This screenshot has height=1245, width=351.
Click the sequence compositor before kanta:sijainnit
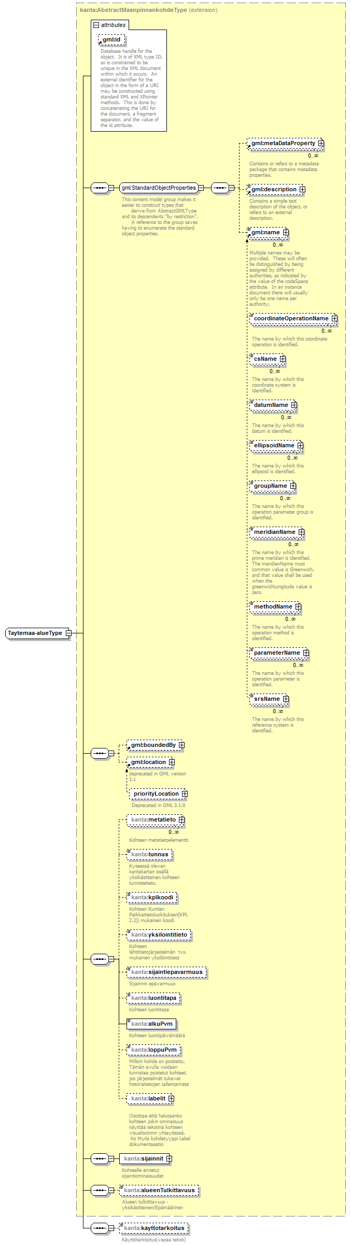(100, 1158)
